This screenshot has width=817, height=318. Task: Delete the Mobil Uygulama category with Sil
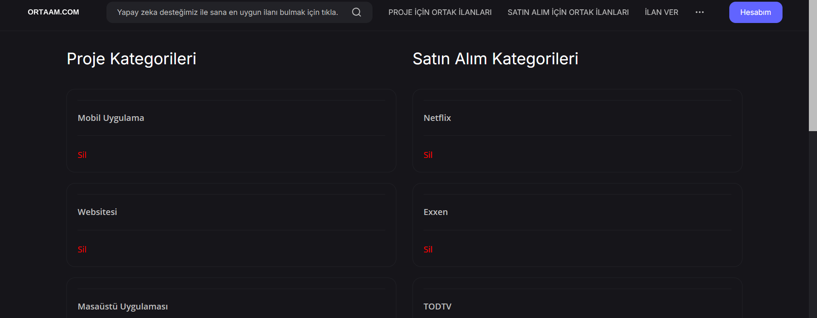click(x=82, y=155)
